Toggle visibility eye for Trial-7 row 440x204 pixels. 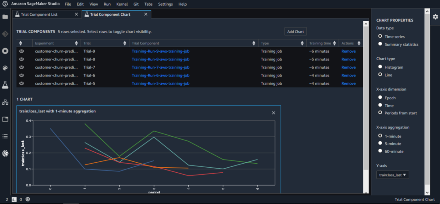(x=22, y=67)
